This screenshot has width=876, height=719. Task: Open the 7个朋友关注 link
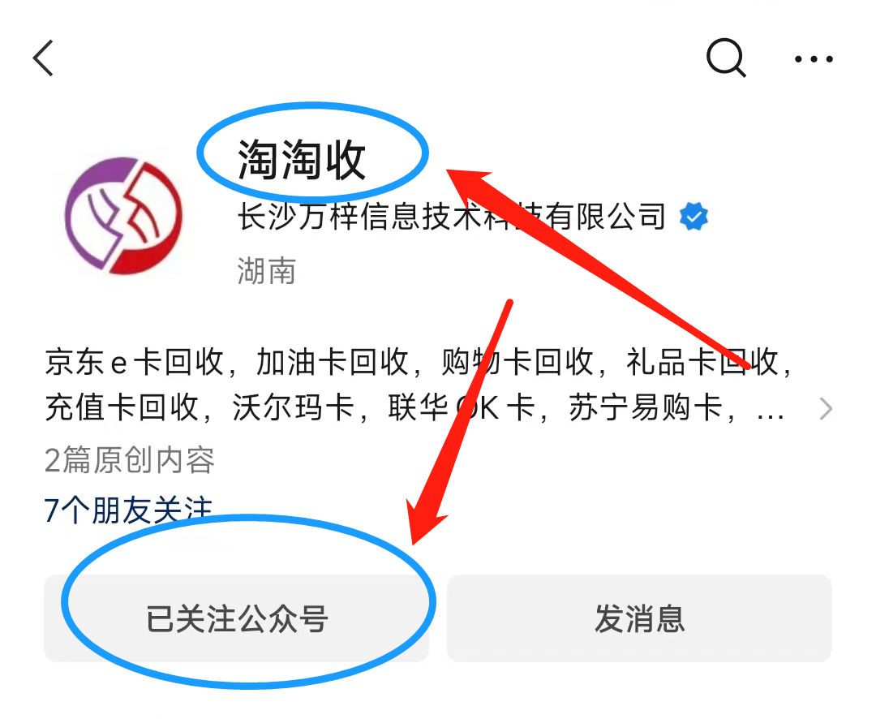pyautogui.click(x=128, y=510)
